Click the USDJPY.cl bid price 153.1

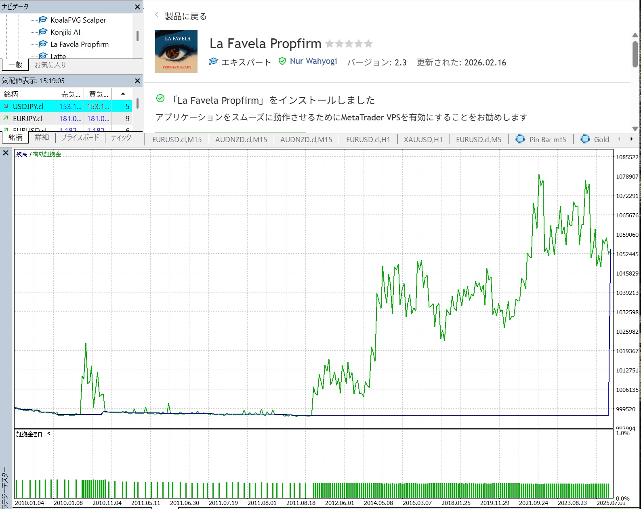70,107
